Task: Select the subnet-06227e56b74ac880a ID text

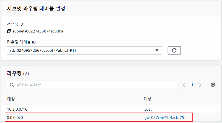Action: click(x=38, y=31)
